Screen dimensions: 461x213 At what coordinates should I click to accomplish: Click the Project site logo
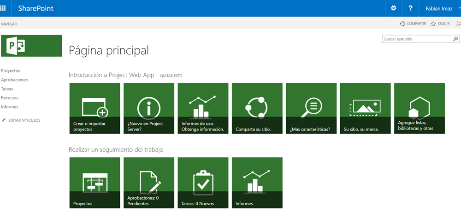pyautogui.click(x=31, y=46)
